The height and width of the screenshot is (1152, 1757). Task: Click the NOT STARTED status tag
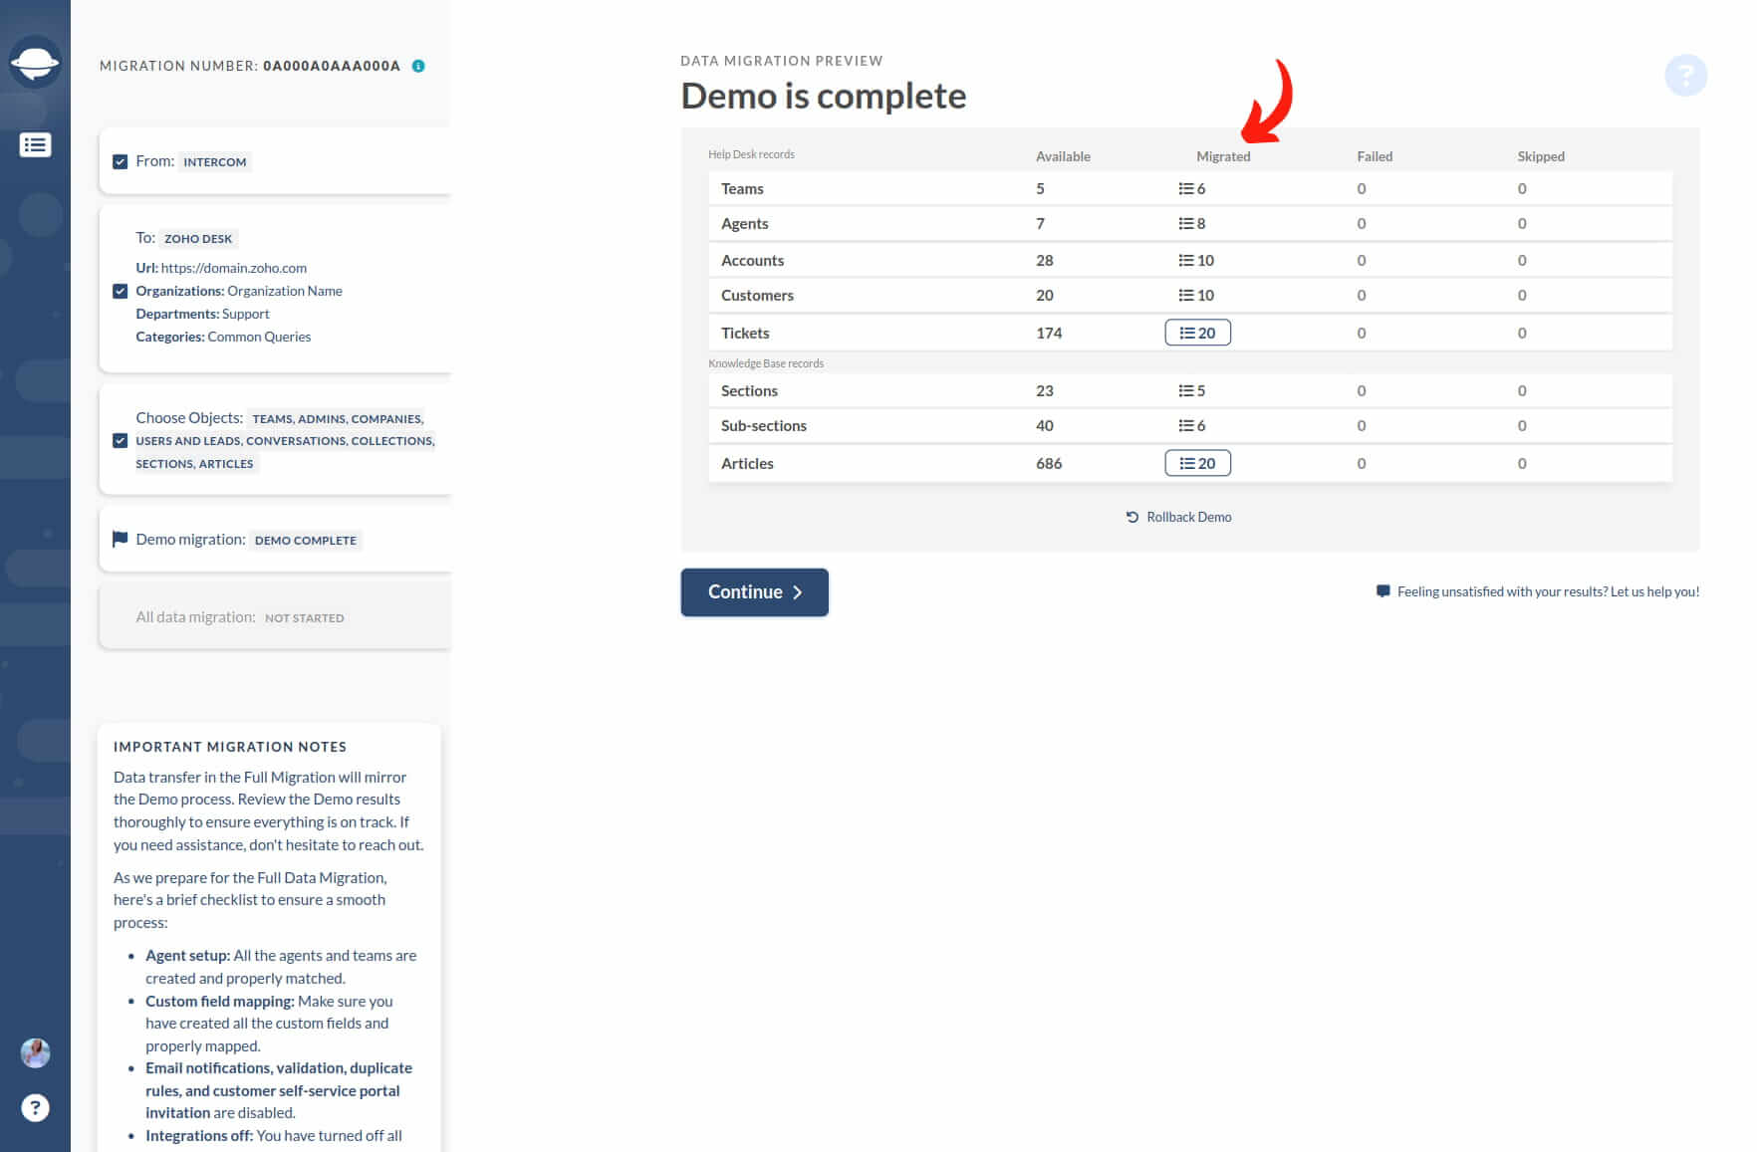(304, 617)
